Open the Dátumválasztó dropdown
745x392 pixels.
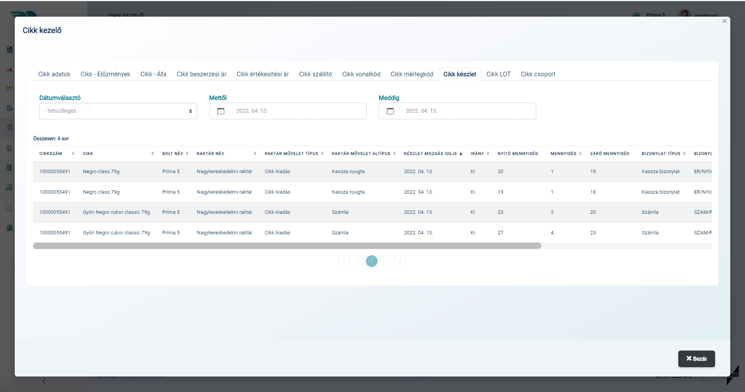(x=118, y=111)
